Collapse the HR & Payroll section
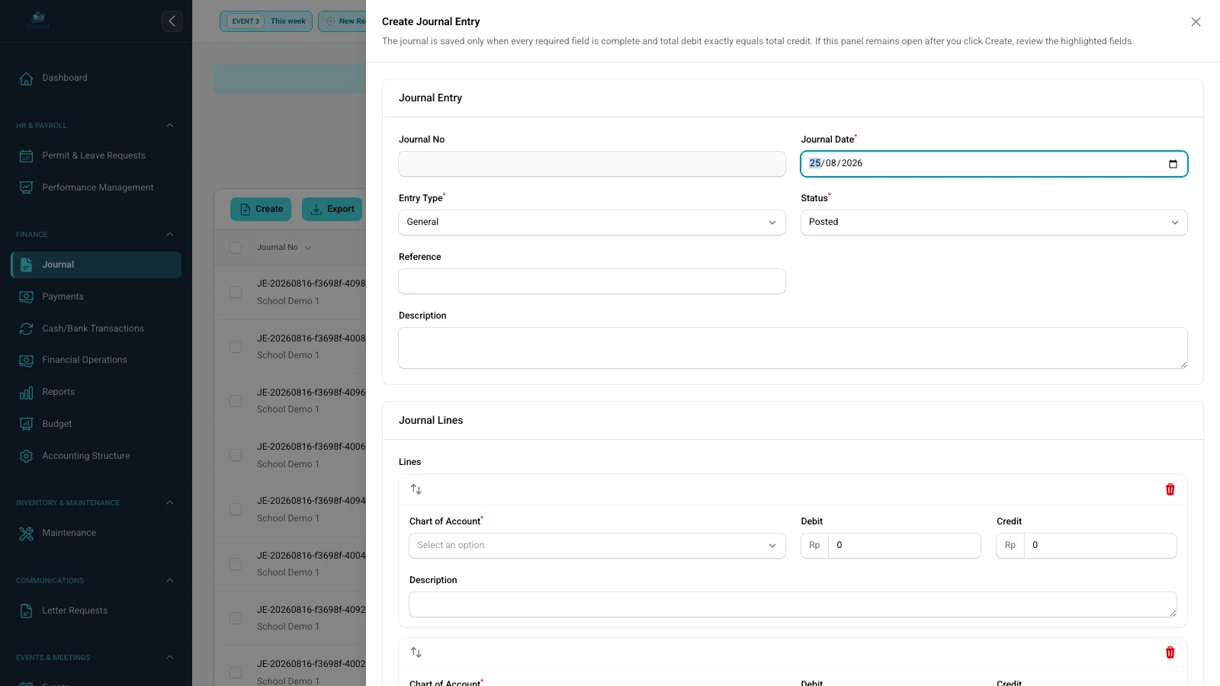Screen dimensions: 1220x686 click(x=170, y=126)
